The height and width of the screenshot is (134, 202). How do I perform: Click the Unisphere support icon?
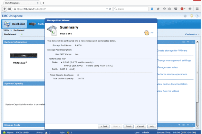coord(191,16)
